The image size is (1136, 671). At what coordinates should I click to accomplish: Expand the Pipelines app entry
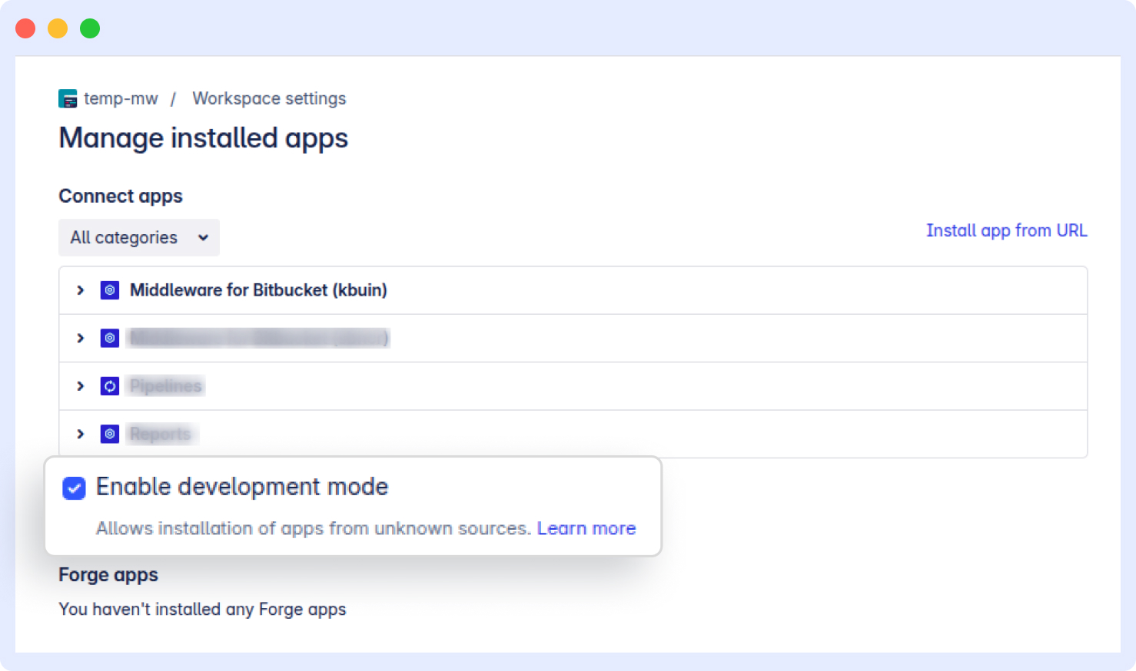[81, 386]
